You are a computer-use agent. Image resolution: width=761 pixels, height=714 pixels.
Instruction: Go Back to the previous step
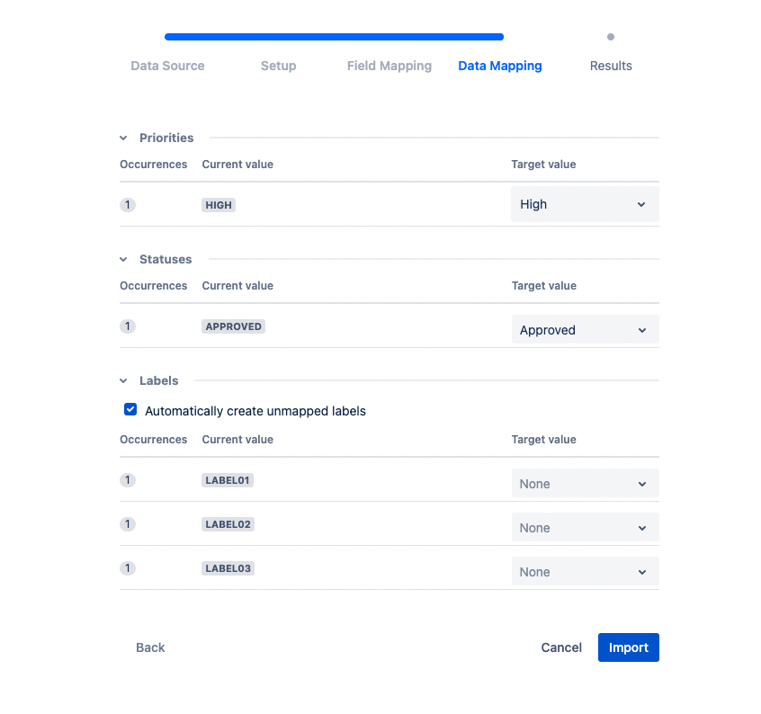[x=150, y=647]
